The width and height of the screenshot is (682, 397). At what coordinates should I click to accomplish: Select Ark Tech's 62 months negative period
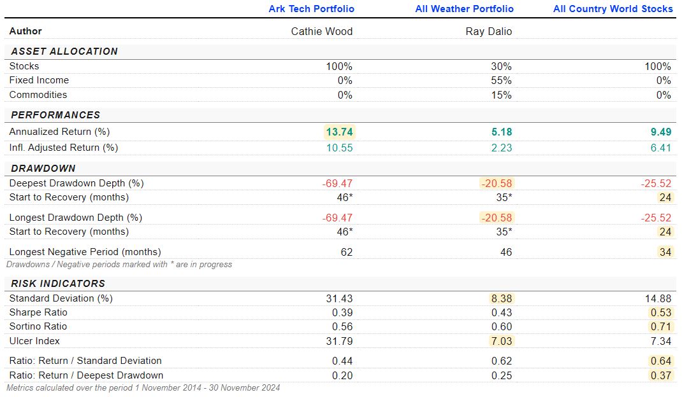(x=347, y=253)
